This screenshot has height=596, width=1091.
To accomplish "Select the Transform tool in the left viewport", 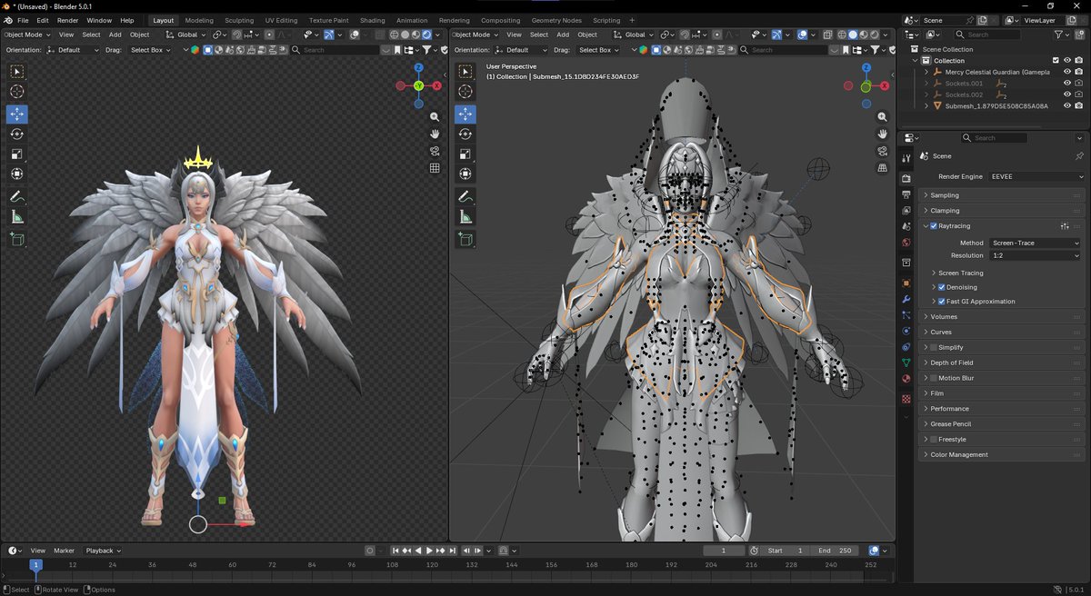I will point(16,173).
